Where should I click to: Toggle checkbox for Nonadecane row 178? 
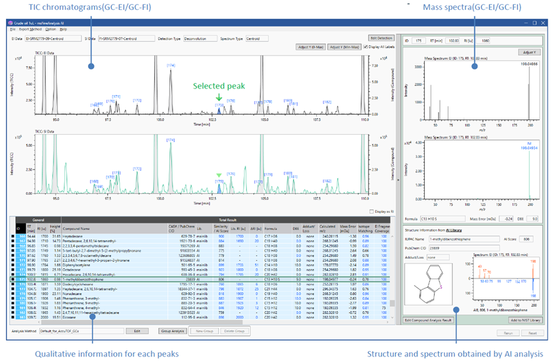[x=13, y=294]
